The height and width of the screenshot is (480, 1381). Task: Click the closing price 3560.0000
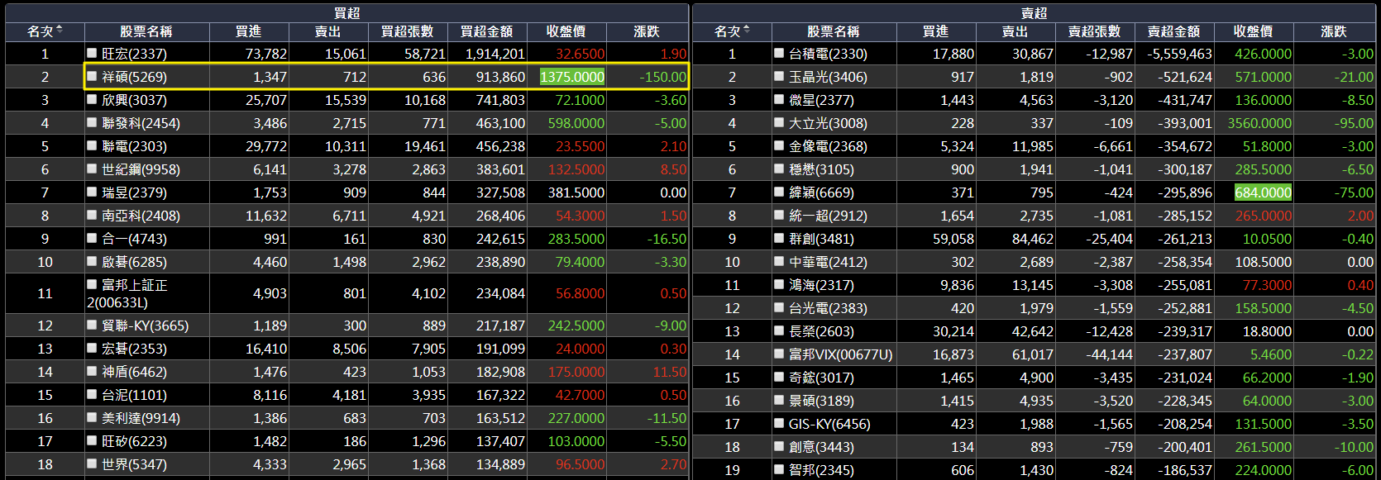pyautogui.click(x=1259, y=123)
